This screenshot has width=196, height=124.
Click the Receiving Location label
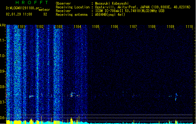click(x=73, y=7)
